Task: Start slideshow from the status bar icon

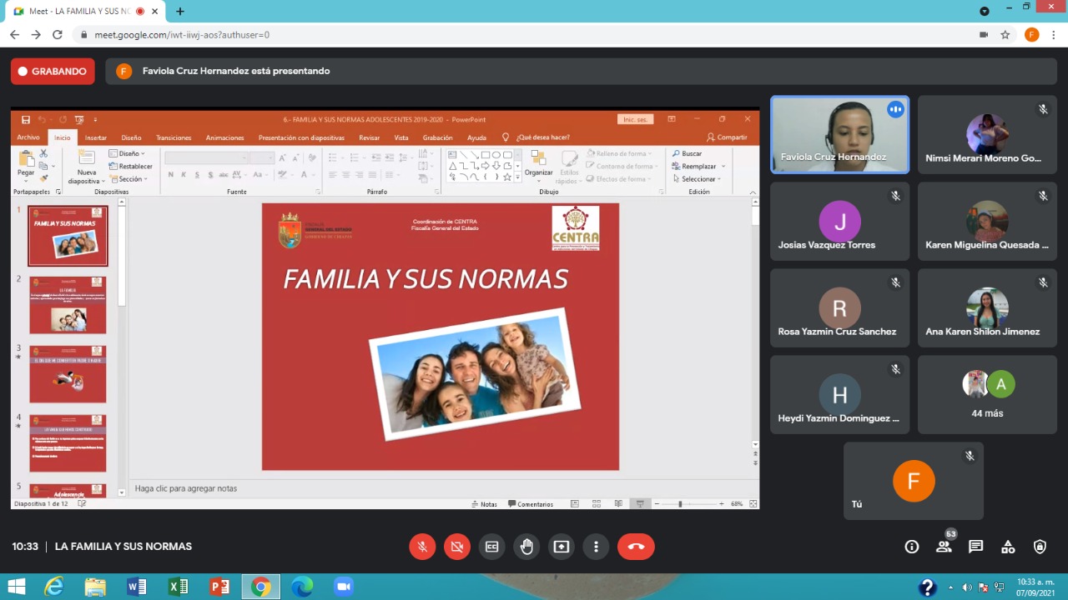Action: coord(640,504)
